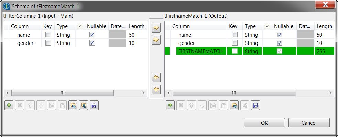Click input table horizontal scrollbar thumb
This screenshot has width=338, height=137.
(63, 93)
